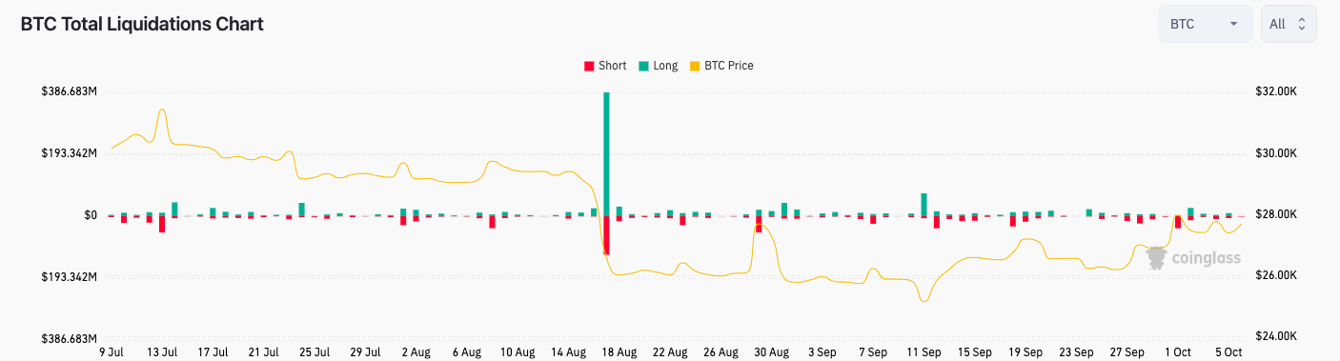Click the green Long legend color square
The image size is (1340, 361).
pos(643,66)
